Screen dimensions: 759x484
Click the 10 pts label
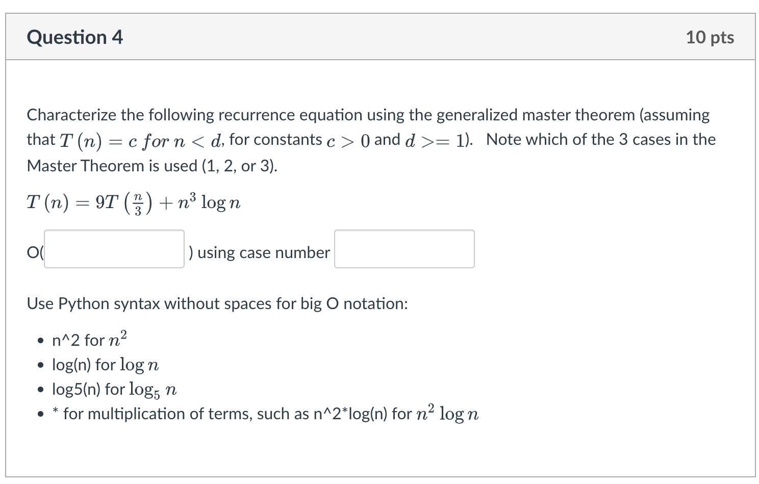tap(710, 36)
